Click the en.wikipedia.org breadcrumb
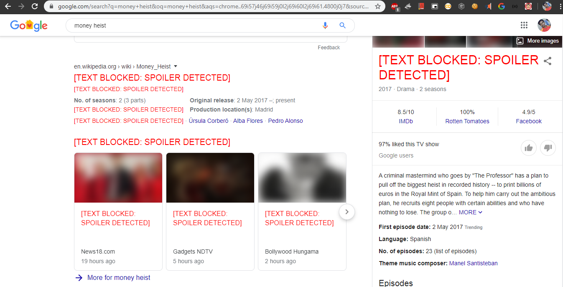 (x=122, y=66)
